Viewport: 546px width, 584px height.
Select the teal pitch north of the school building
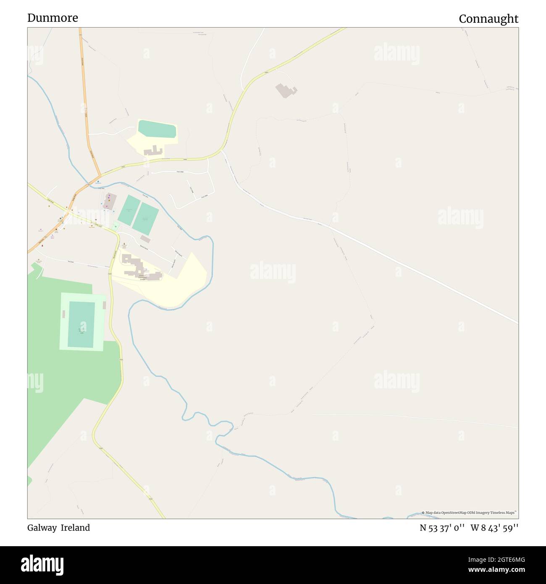coord(157,129)
